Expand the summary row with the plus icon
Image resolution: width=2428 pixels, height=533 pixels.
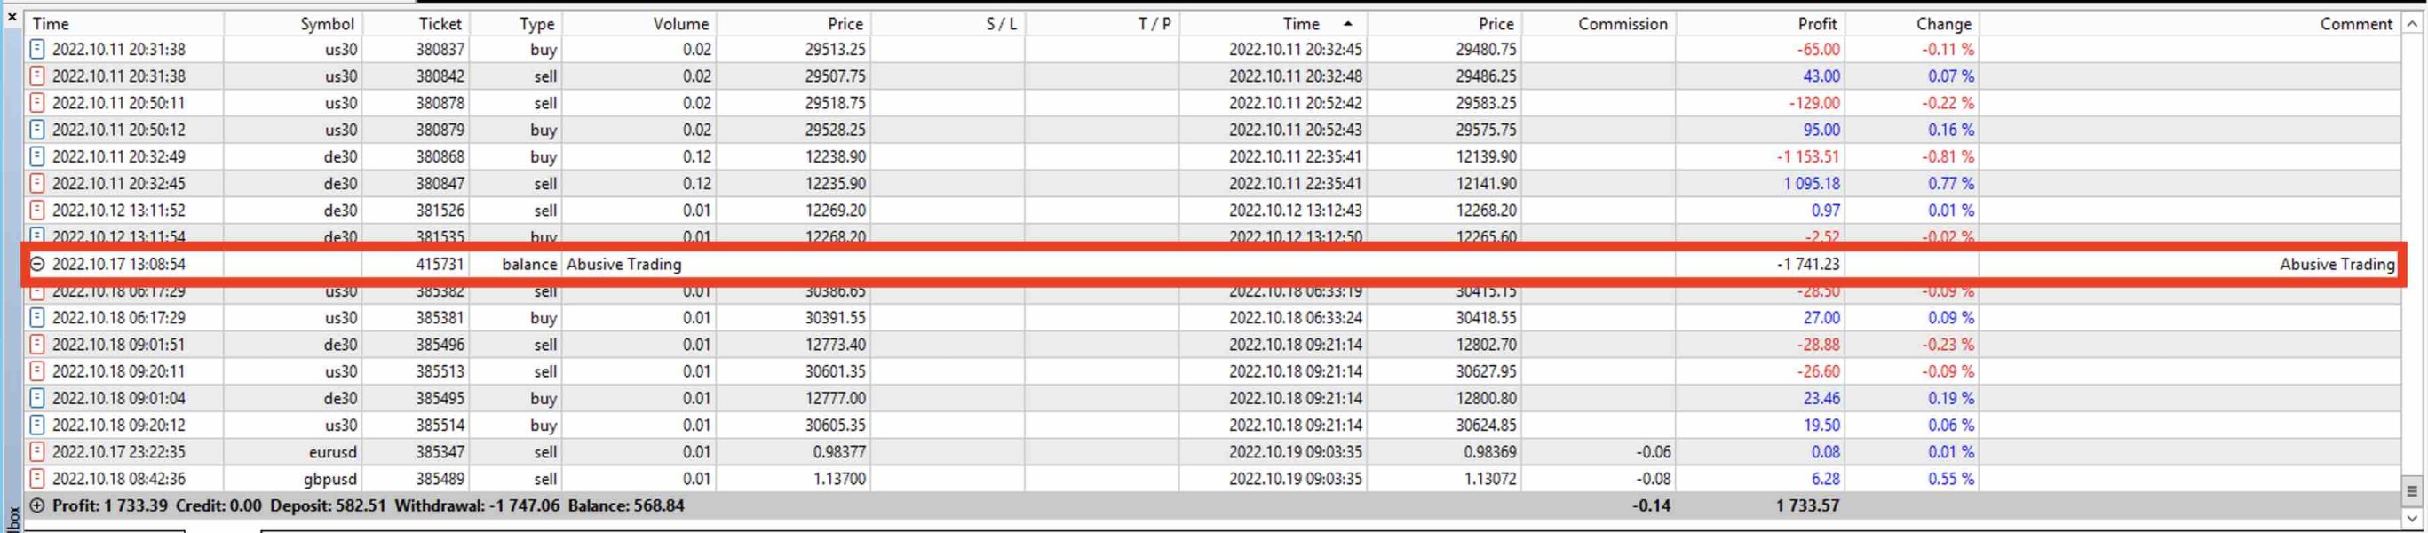click(x=37, y=505)
